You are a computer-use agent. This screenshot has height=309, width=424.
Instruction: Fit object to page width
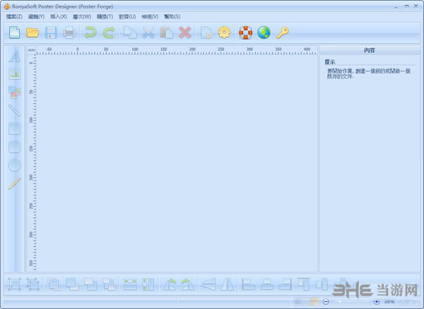click(x=130, y=284)
